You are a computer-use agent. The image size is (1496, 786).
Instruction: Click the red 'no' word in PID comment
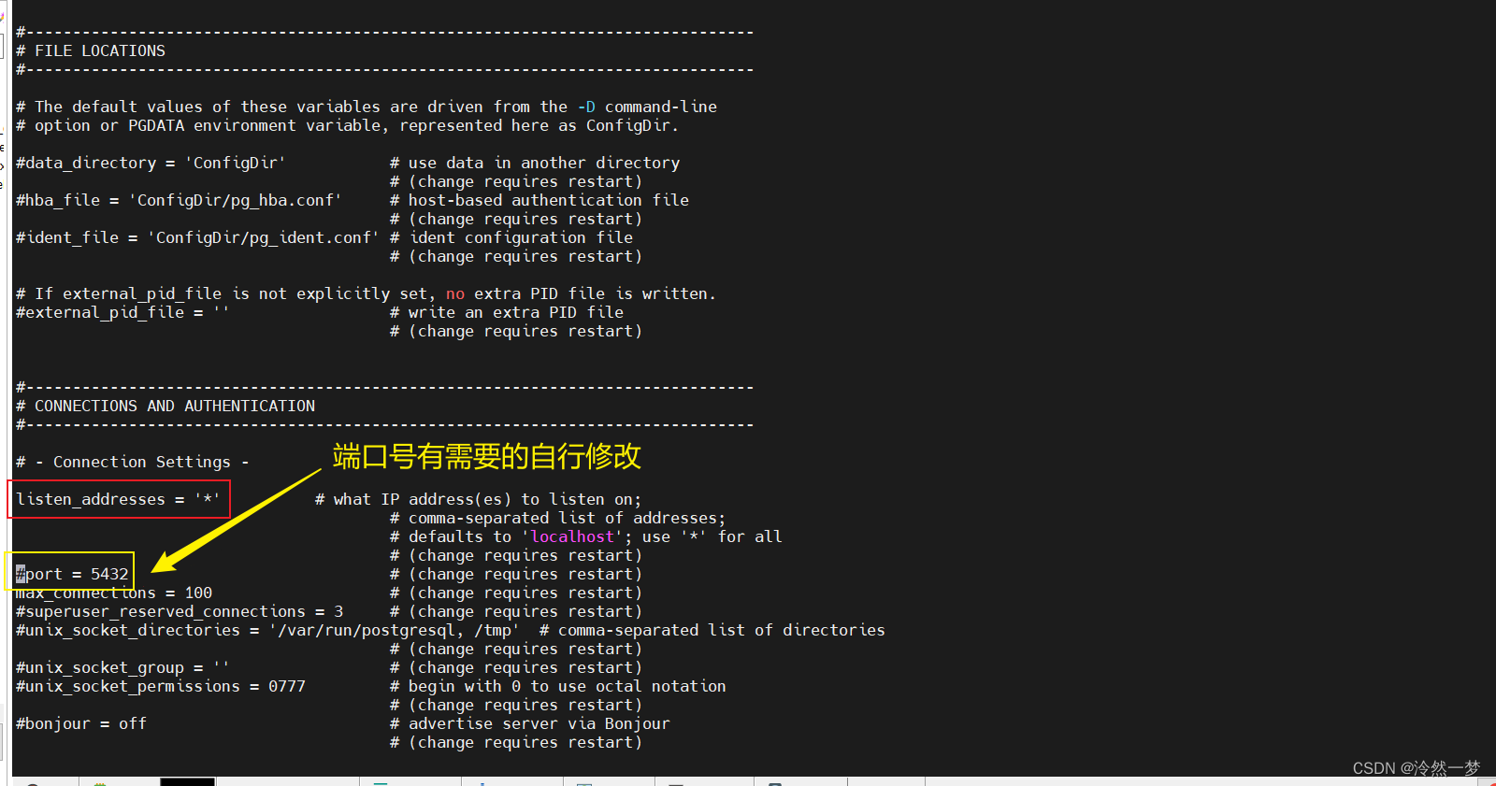click(x=455, y=293)
